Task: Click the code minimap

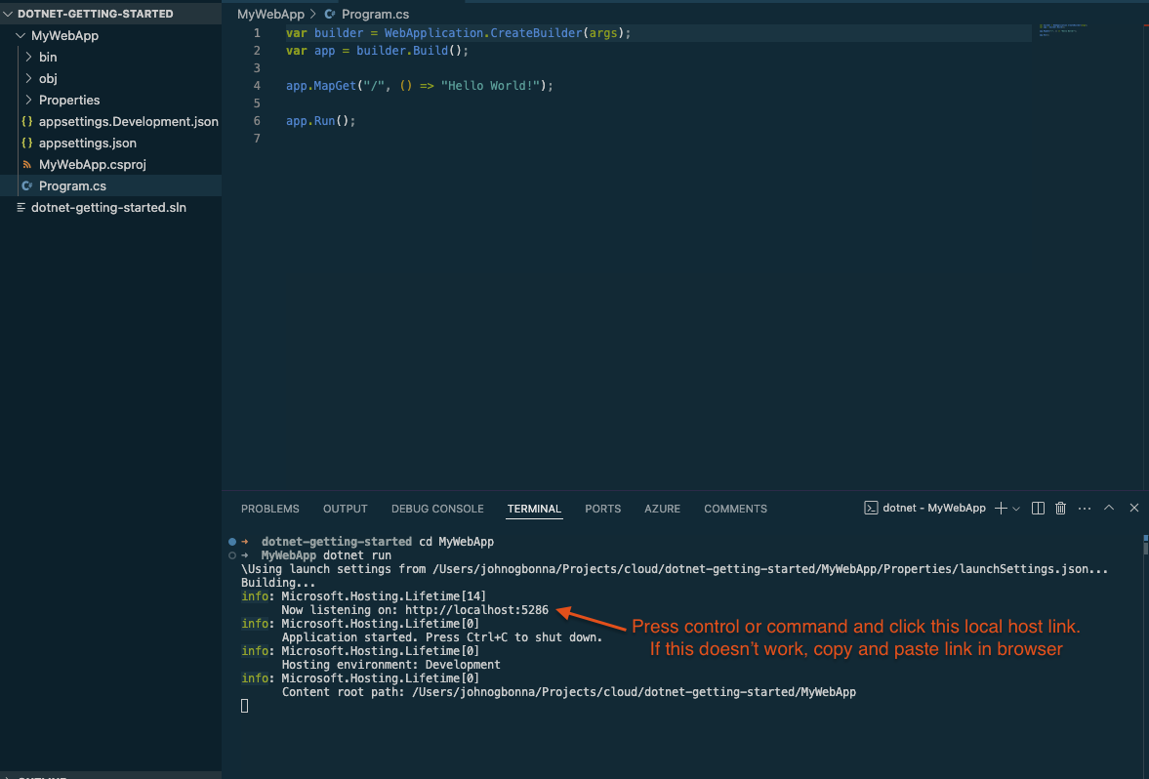Action: point(1062,29)
